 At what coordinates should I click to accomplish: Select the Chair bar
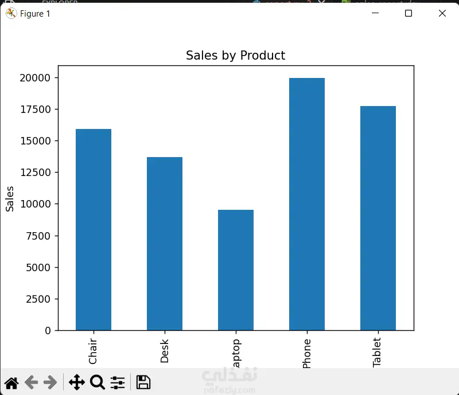pyautogui.click(x=94, y=229)
